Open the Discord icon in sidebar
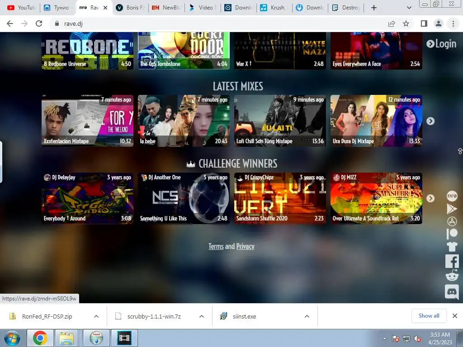The width and height of the screenshot is (463, 347). pos(452,292)
